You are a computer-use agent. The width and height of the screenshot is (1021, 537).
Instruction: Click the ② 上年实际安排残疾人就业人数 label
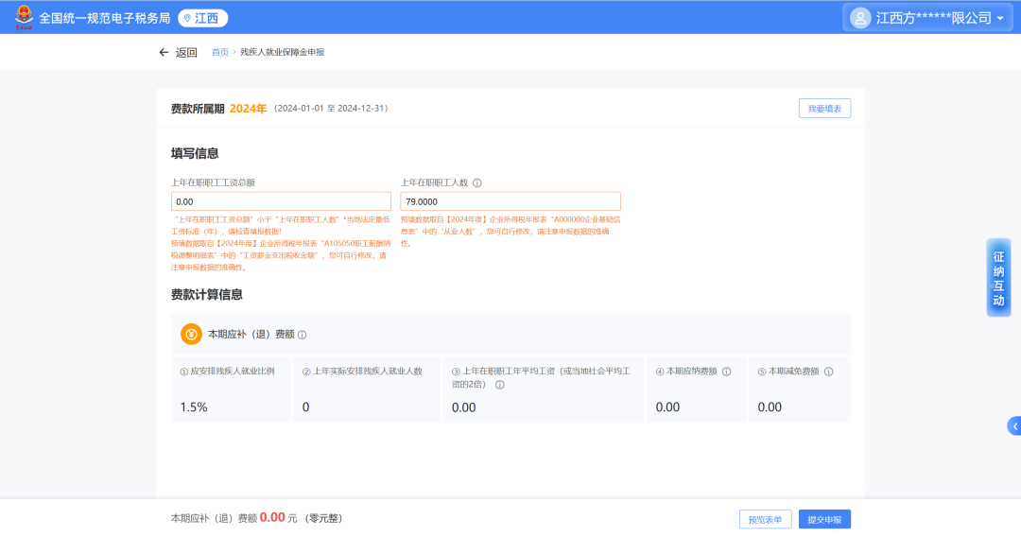point(363,372)
